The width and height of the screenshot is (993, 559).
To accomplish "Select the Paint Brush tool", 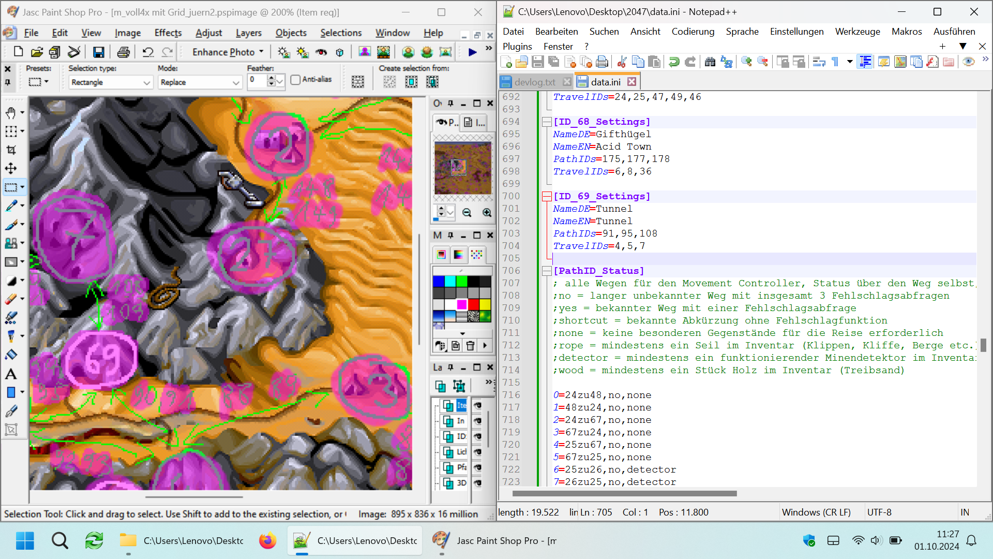I will pos(11,225).
